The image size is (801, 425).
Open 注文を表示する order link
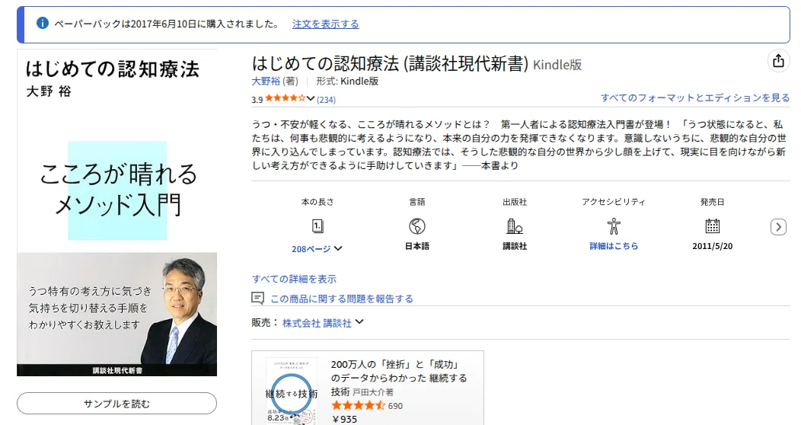(325, 24)
